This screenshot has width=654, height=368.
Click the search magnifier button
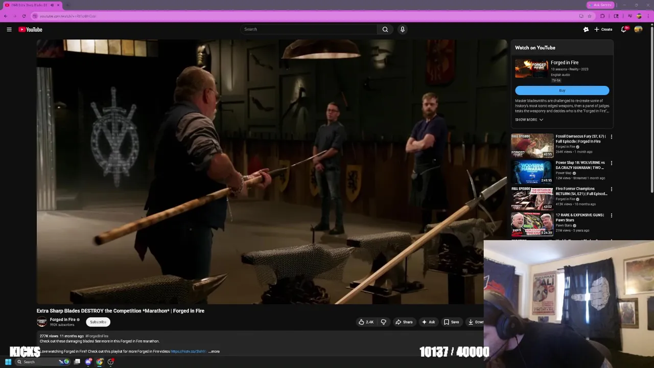(x=385, y=30)
